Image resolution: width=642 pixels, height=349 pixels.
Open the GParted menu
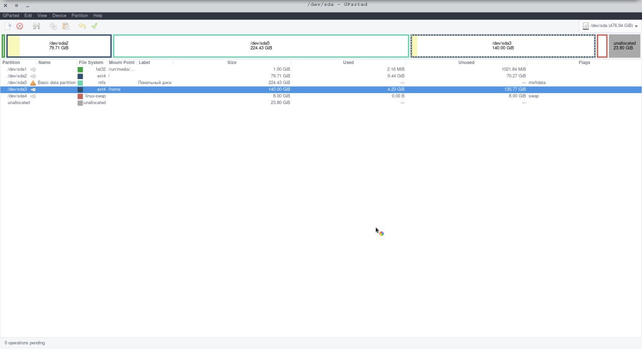(11, 16)
